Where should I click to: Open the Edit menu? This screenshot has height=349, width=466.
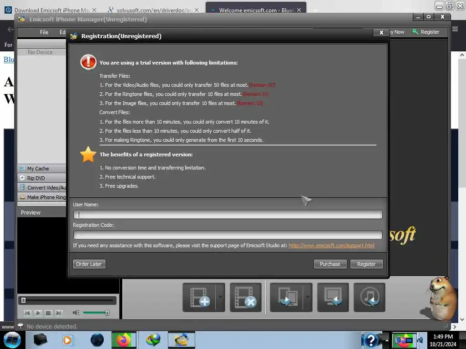point(62,32)
